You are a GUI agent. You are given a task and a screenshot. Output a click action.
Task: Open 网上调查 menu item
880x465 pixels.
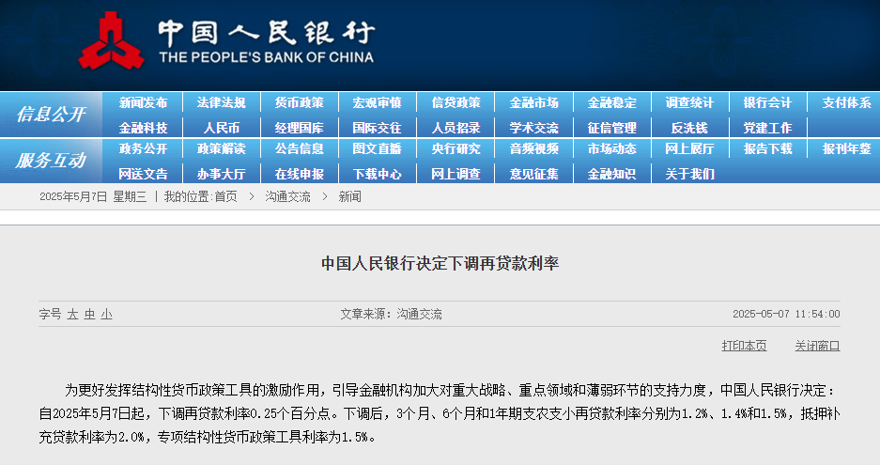point(455,174)
